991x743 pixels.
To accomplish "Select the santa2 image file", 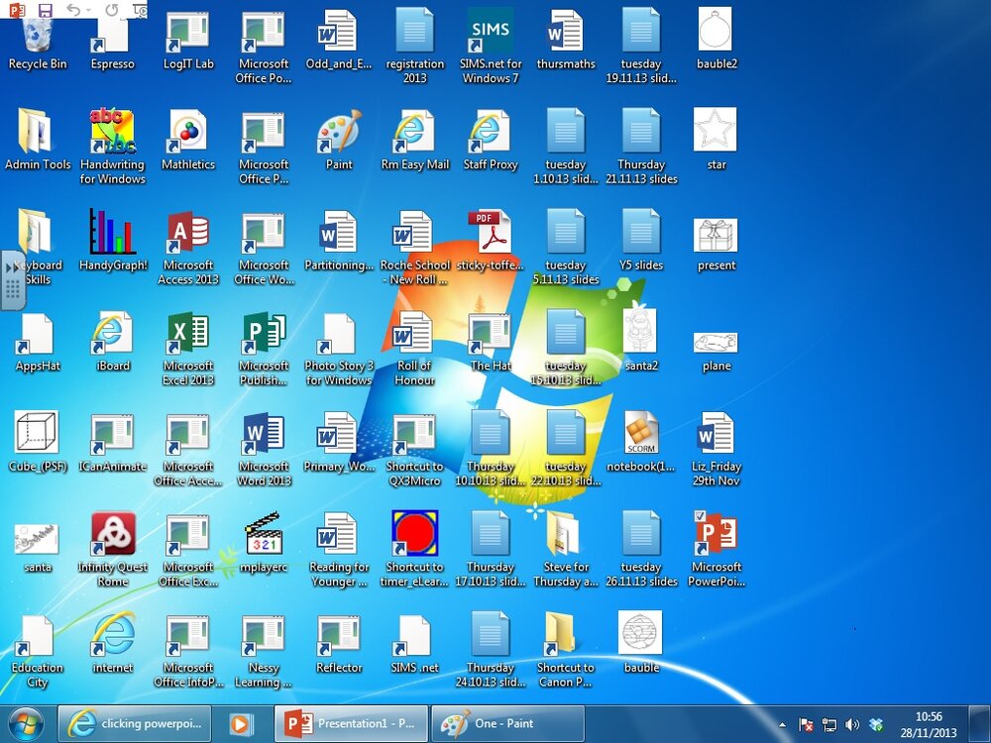I will [639, 329].
